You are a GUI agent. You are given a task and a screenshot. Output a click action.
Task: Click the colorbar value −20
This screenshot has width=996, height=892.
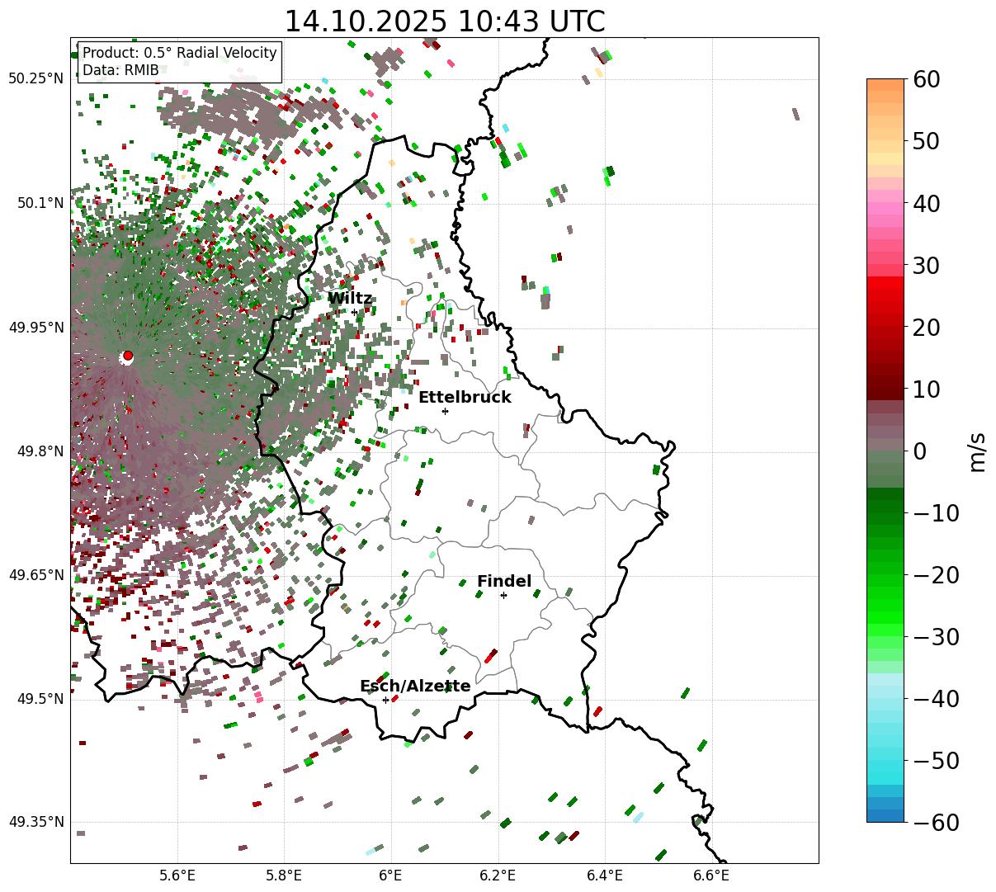pos(936,574)
